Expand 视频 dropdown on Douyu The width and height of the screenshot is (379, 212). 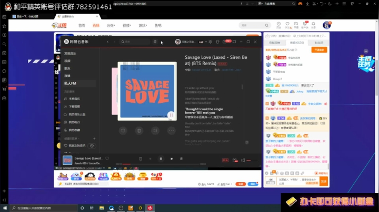pos(127,26)
